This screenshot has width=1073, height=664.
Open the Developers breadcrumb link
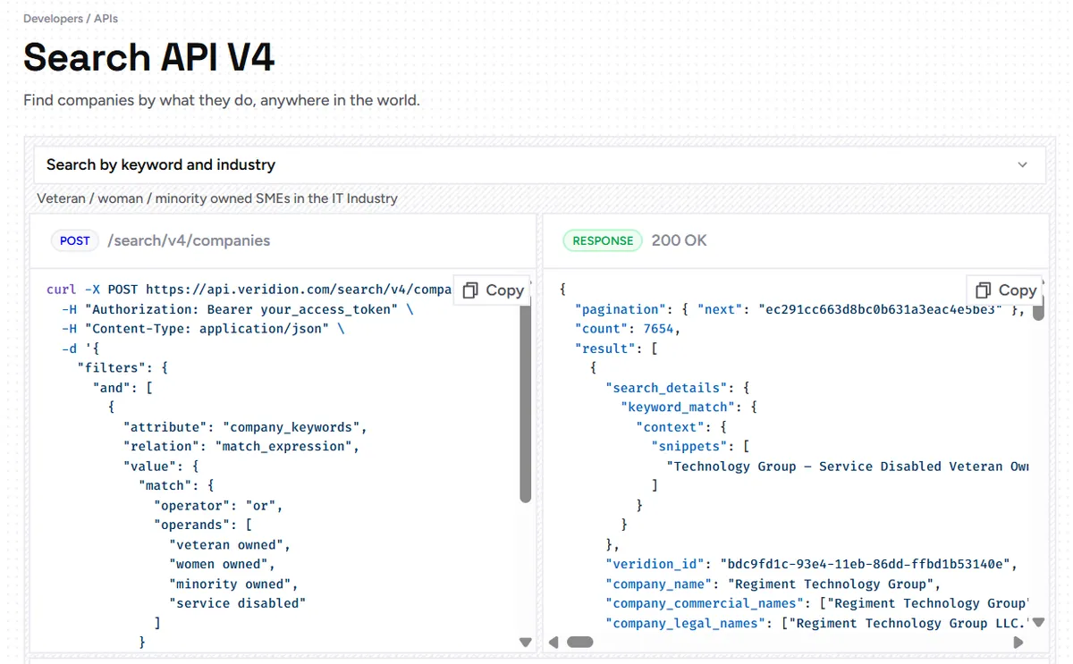[53, 18]
